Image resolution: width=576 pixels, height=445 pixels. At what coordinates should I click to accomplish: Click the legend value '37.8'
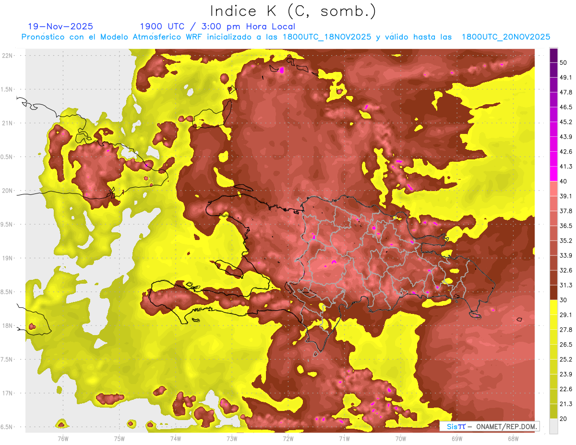565,211
